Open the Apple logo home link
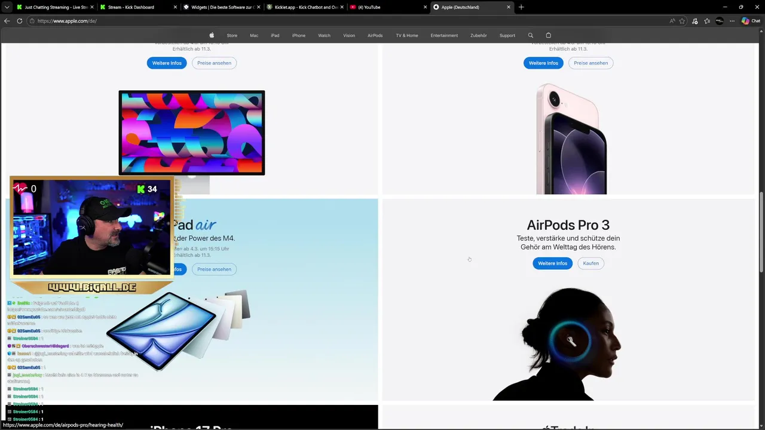Image resolution: width=765 pixels, height=430 pixels. [212, 35]
